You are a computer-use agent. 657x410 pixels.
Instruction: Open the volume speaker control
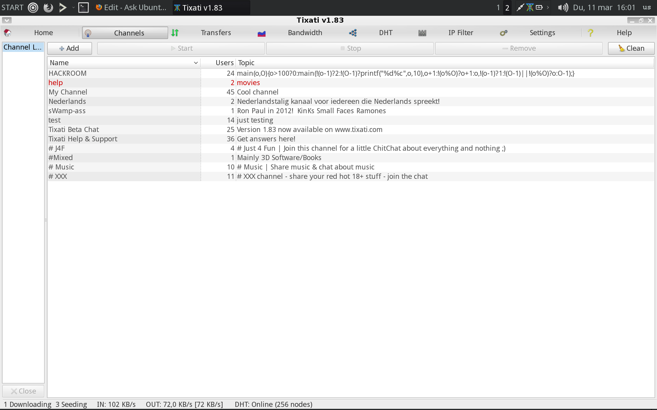point(563,7)
